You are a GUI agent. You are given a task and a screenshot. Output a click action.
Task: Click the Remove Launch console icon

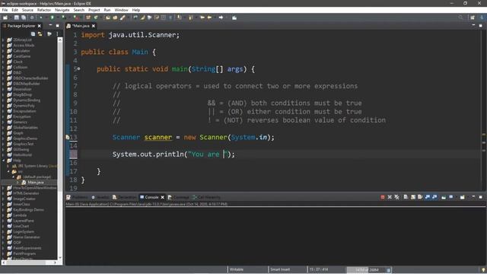tap(390, 197)
